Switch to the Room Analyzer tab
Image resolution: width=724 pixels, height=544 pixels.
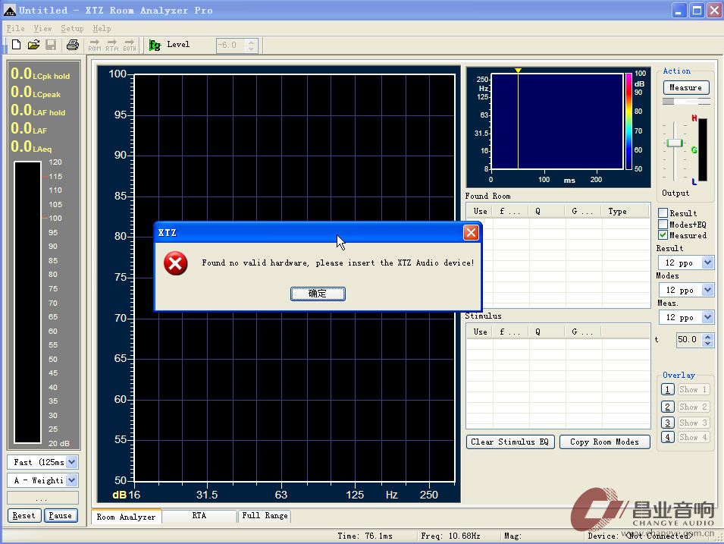tap(126, 517)
